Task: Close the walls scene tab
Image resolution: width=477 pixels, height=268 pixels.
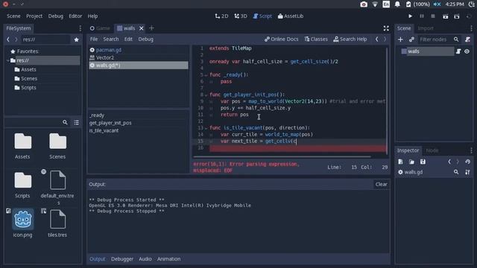Action: [x=141, y=28]
